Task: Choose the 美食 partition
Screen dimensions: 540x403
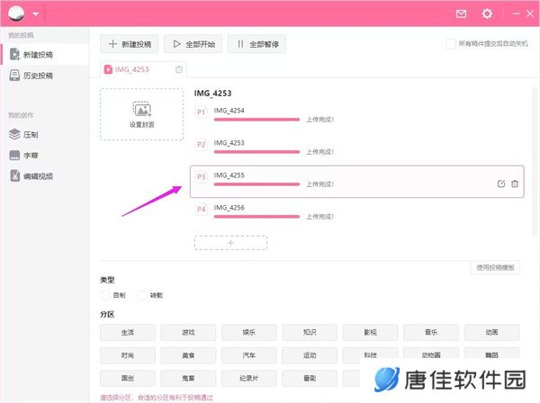Action: click(188, 355)
